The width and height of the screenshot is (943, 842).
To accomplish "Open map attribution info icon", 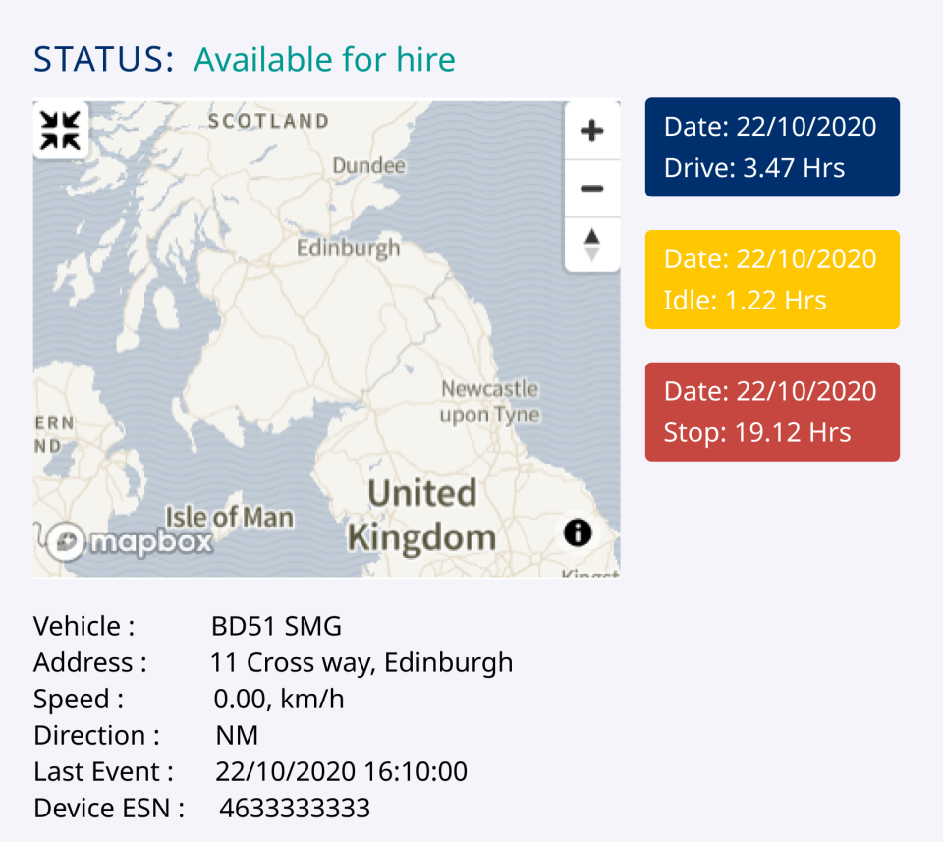I will (x=578, y=533).
